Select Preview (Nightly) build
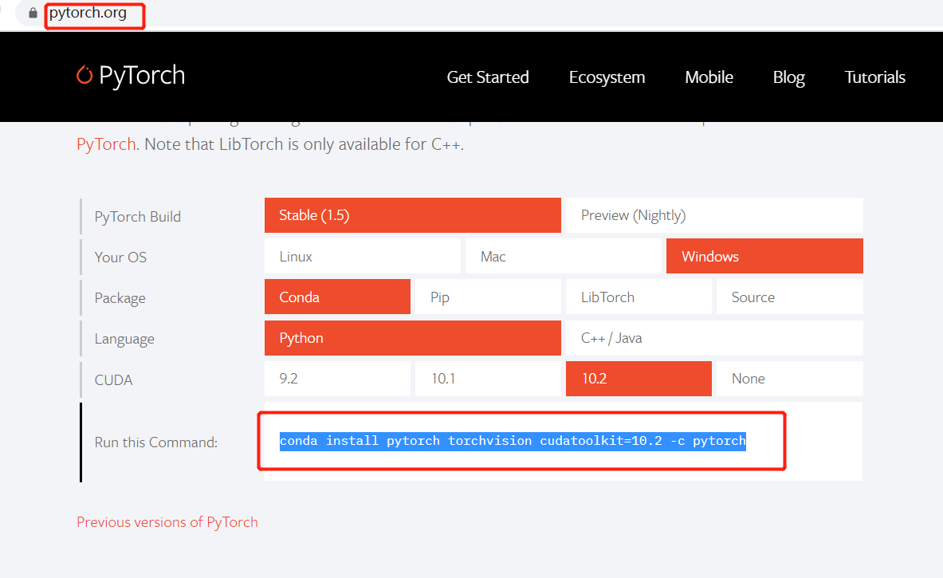The width and height of the screenshot is (943, 578). [714, 215]
